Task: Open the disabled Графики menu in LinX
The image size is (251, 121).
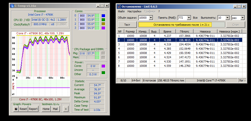Action: click(150, 12)
